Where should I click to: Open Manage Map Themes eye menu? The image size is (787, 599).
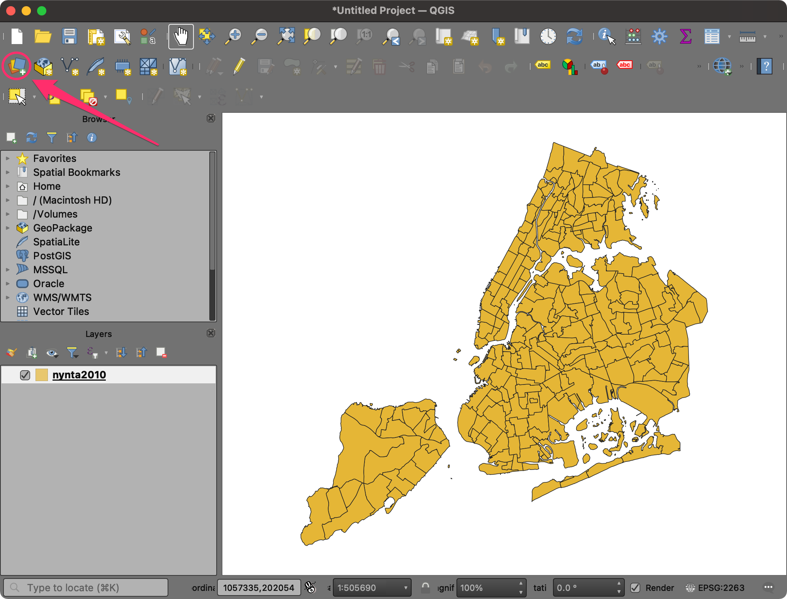52,352
